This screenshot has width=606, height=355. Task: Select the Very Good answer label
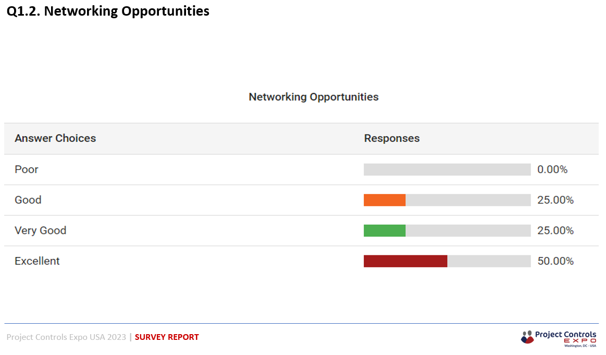coord(40,230)
